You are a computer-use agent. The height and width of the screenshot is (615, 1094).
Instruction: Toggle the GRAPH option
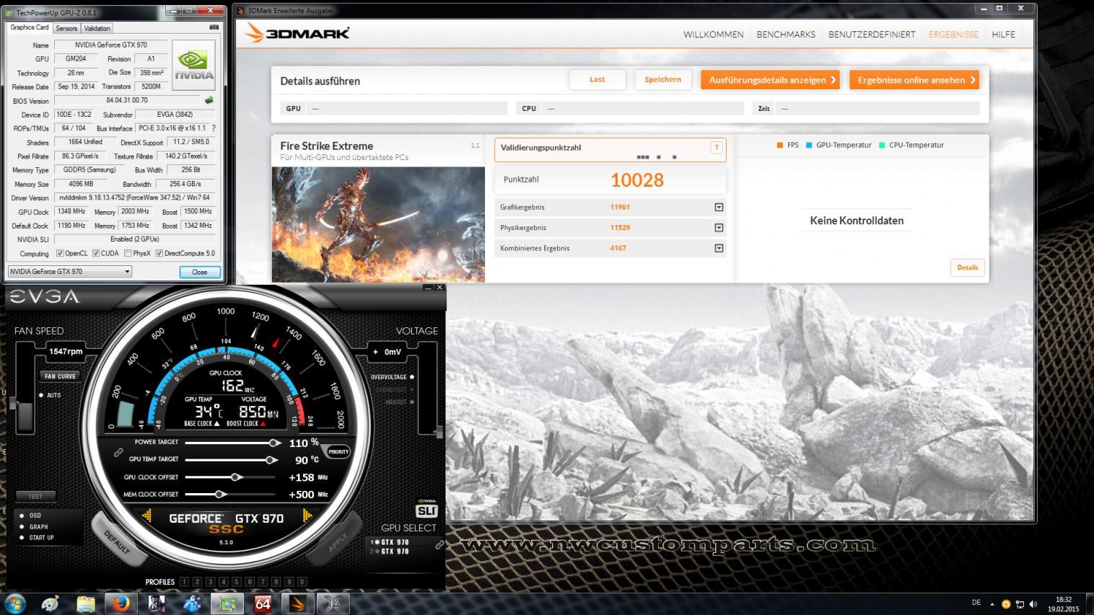22,526
